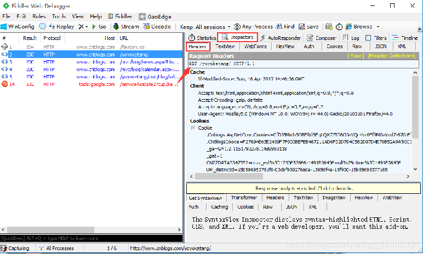Image resolution: width=423 pixels, height=254 pixels.
Task: Click the Remove X toolbar icon
Action: pos(81,26)
